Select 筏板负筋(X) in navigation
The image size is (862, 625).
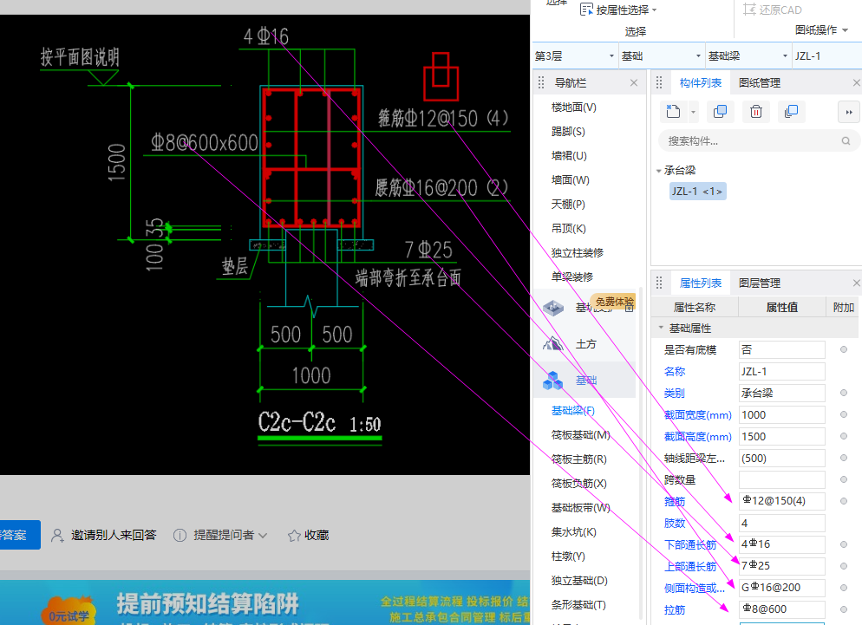pyautogui.click(x=579, y=483)
